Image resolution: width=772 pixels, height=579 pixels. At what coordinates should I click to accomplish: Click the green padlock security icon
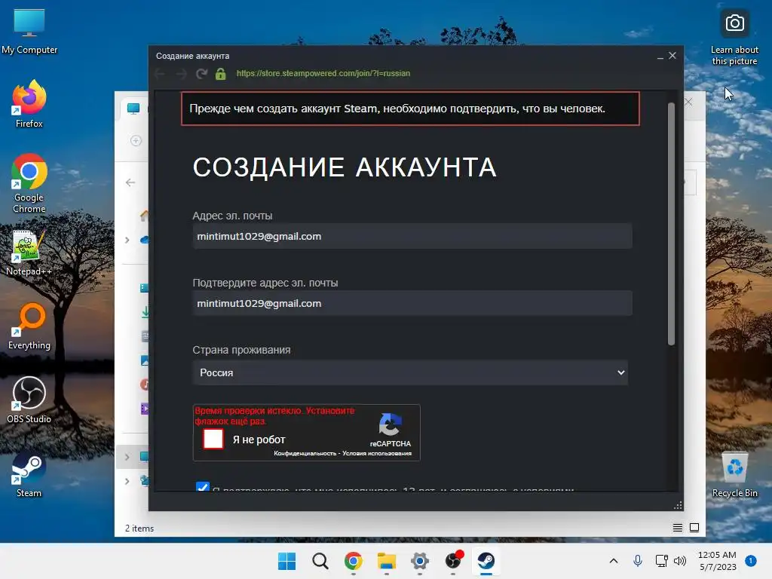tap(221, 73)
